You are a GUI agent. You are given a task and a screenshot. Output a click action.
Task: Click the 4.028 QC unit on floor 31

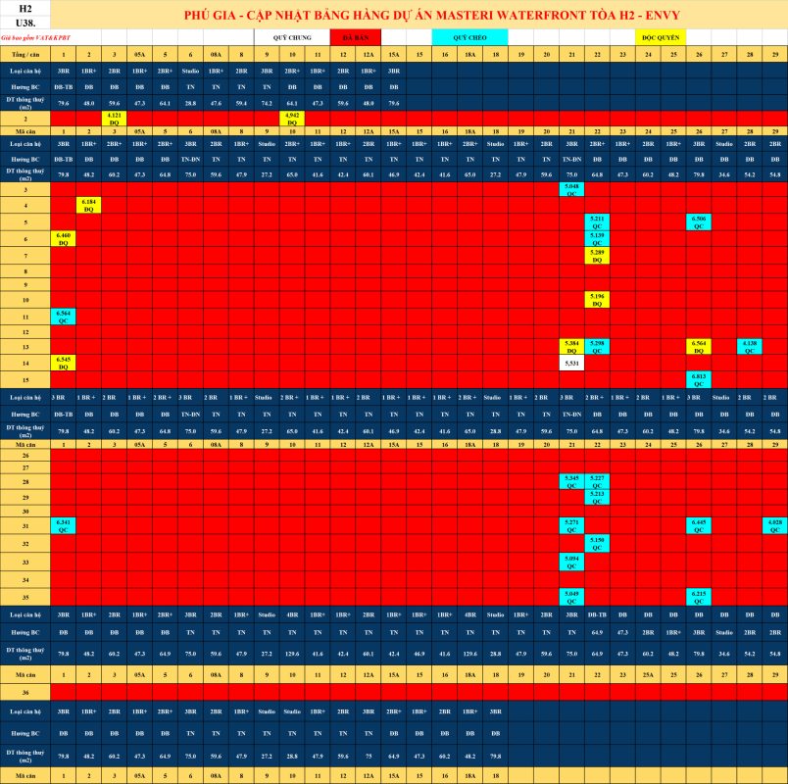(x=774, y=525)
